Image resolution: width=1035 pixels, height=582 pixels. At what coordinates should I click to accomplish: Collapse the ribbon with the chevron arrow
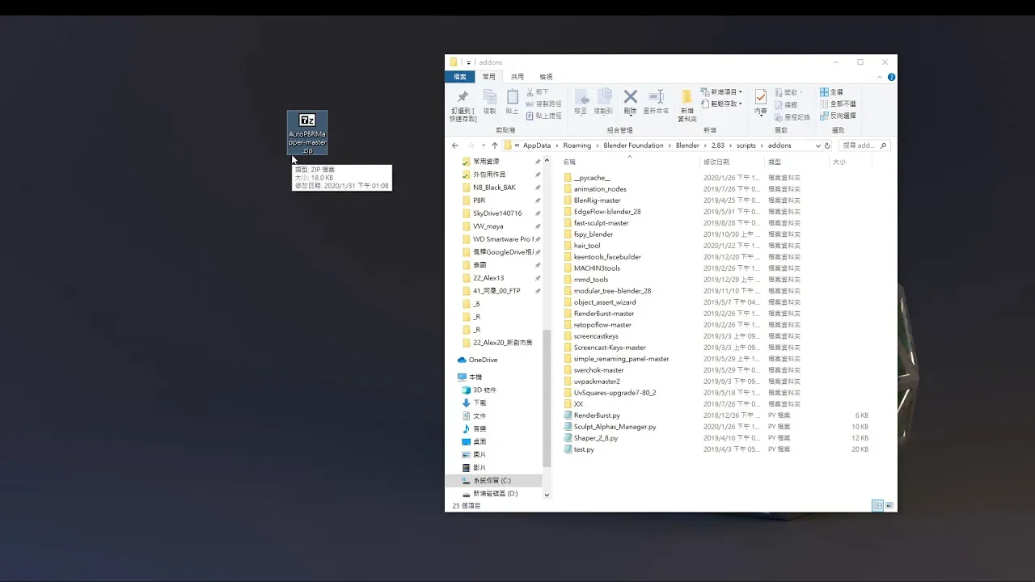coord(881,78)
